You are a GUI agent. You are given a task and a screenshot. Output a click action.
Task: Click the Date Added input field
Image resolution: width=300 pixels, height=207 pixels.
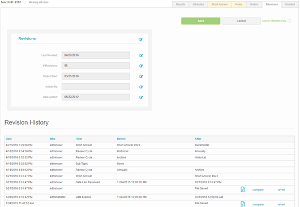pyautogui.click(x=96, y=97)
